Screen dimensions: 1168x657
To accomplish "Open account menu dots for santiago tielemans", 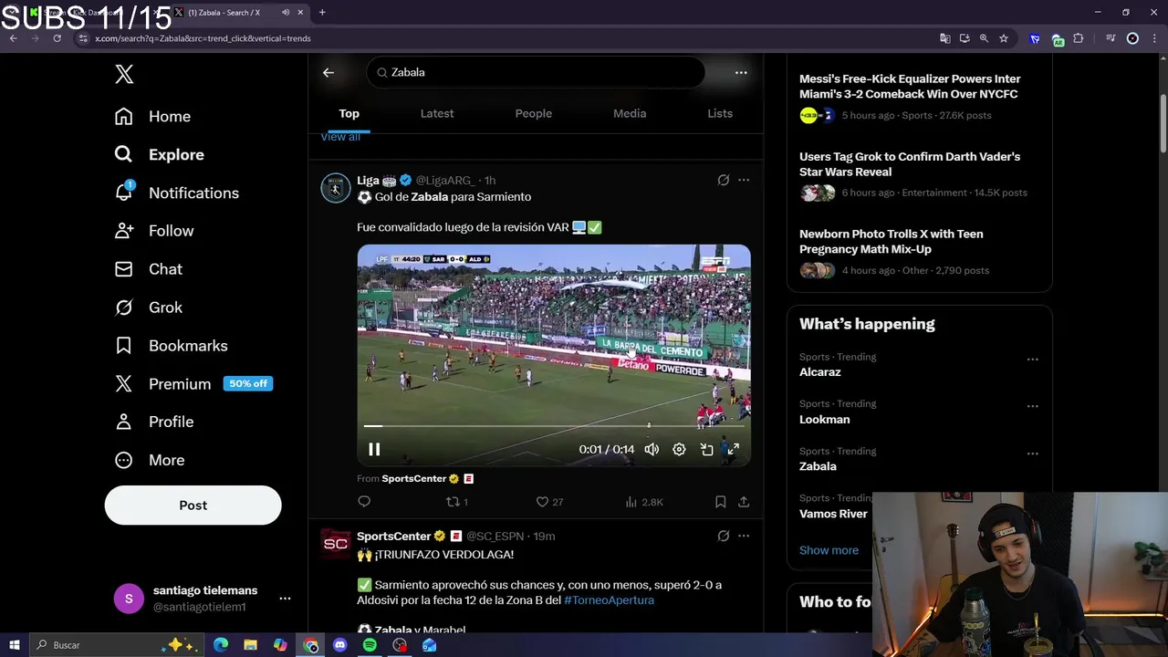I will click(x=285, y=599).
